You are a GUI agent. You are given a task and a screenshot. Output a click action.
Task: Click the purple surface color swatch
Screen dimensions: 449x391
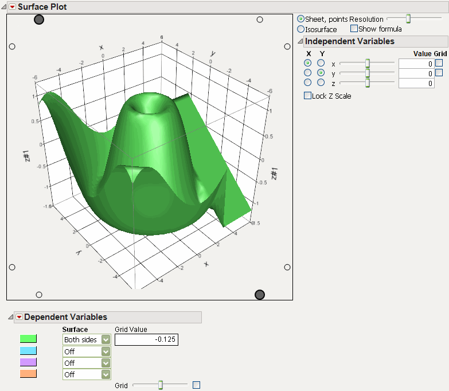pos(28,362)
